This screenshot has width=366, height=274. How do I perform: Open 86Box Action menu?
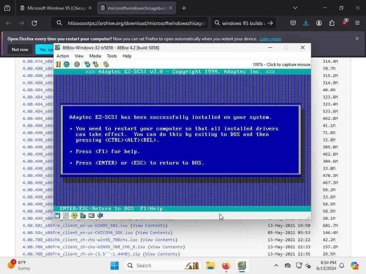click(63, 56)
